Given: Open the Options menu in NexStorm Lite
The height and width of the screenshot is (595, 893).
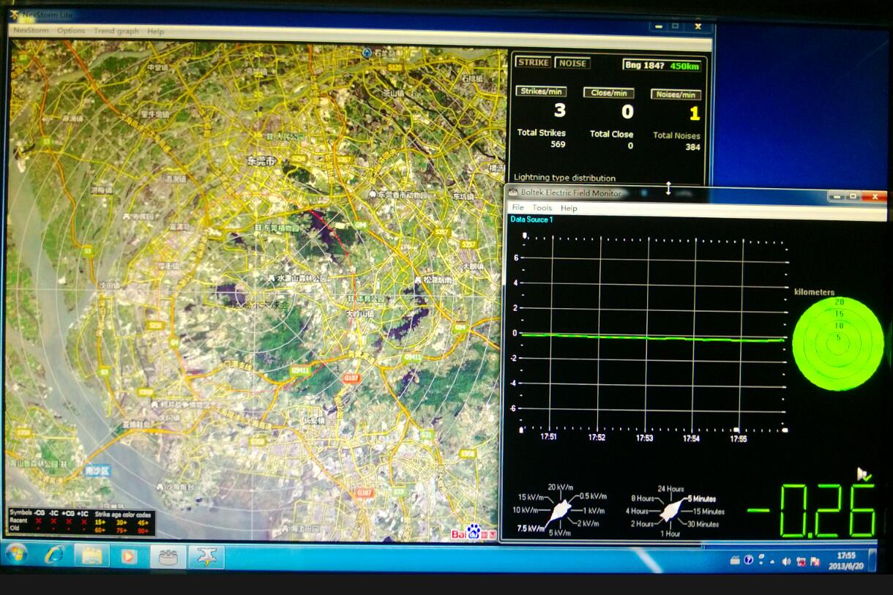Looking at the screenshot, I should pyautogui.click(x=71, y=31).
